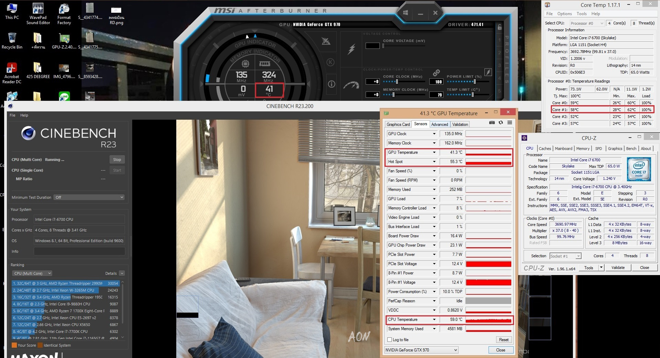
Task: Adjust the Afterburner Core Clock slider handle
Action: [397, 82]
